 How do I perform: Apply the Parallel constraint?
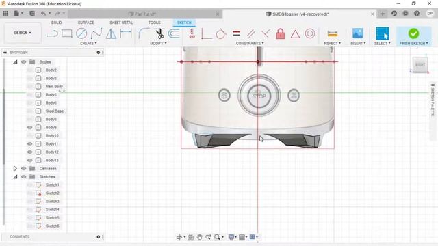coord(251,33)
